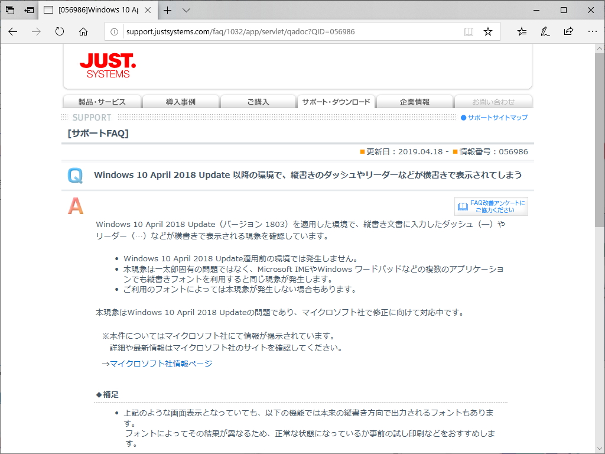Close the [056986]Windows 10 tab
Viewport: 605px width, 454px height.
pos(148,11)
